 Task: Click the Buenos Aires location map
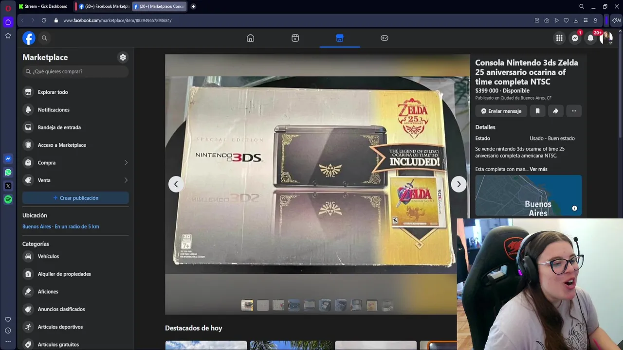528,195
